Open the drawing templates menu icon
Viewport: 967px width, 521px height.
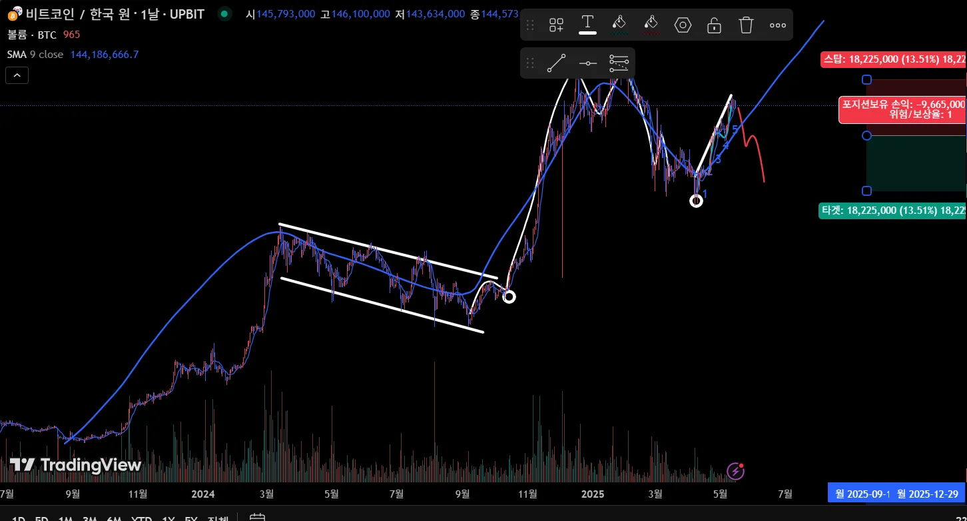click(556, 25)
